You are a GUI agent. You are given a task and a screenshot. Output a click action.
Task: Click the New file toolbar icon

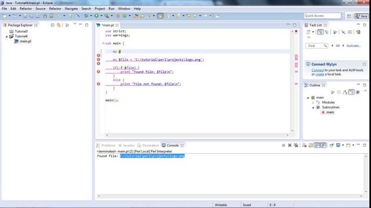[5, 16]
